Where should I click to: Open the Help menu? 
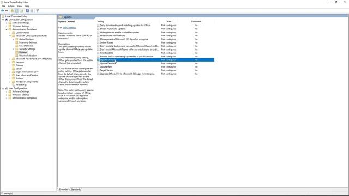tap(27, 6)
